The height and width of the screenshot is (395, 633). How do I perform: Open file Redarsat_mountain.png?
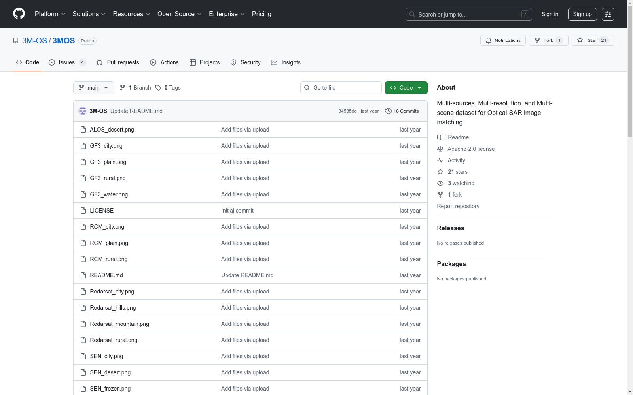pyautogui.click(x=119, y=324)
